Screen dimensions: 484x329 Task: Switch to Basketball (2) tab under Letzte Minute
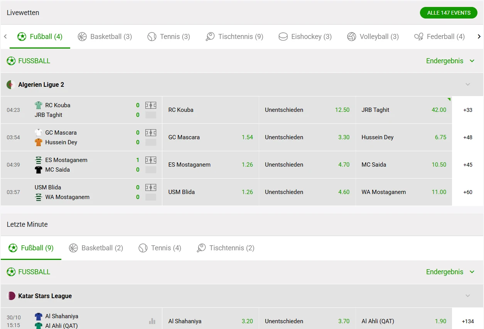coord(96,248)
